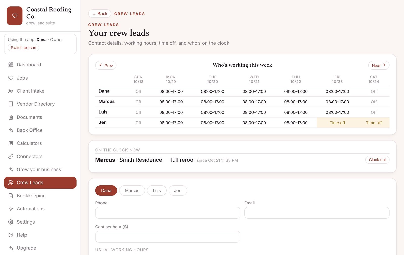Click into the Email field
The height and width of the screenshot is (255, 404).
(x=317, y=213)
